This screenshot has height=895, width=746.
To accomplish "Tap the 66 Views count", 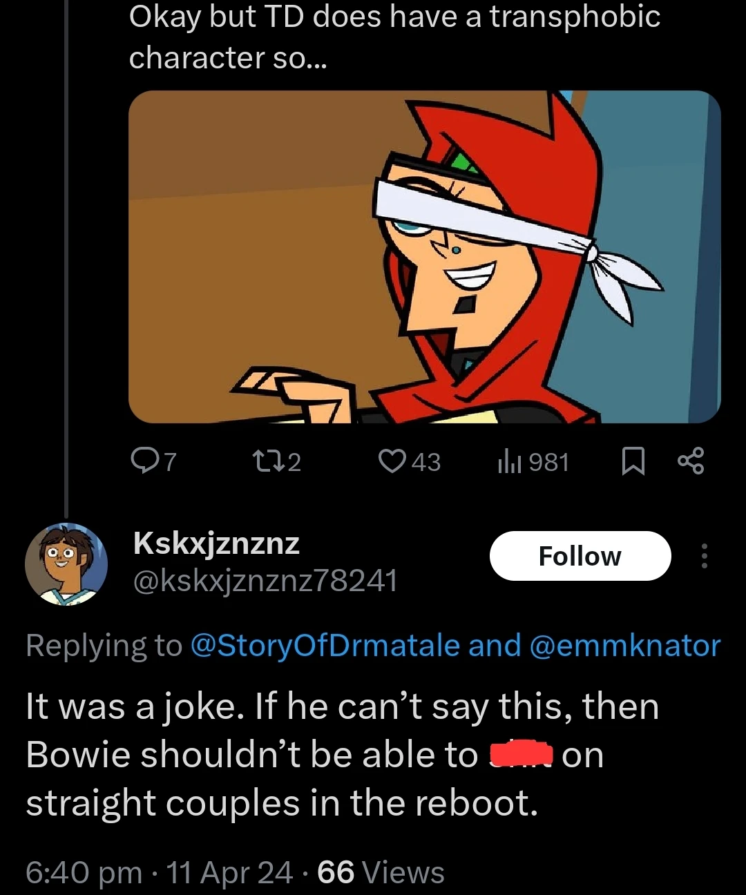I will (x=381, y=872).
